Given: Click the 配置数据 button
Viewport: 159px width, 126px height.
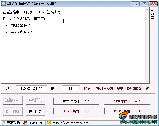Looking at the screenshot, I should tap(13, 111).
